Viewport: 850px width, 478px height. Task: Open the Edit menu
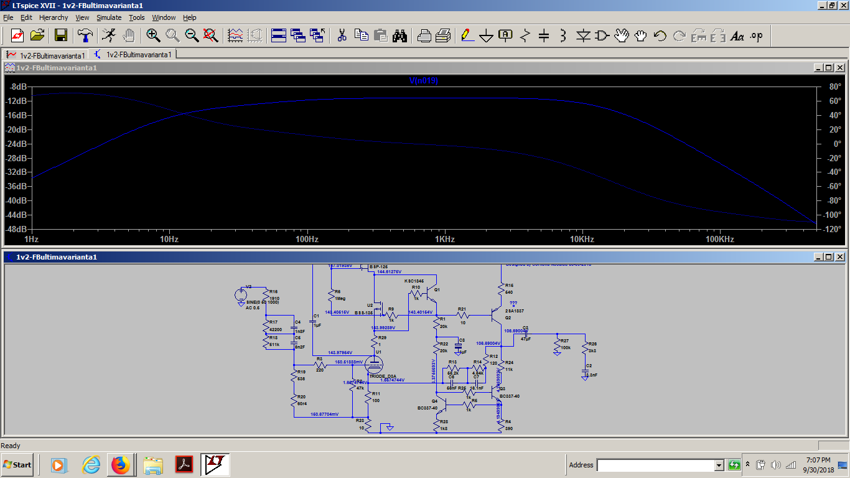tap(26, 17)
